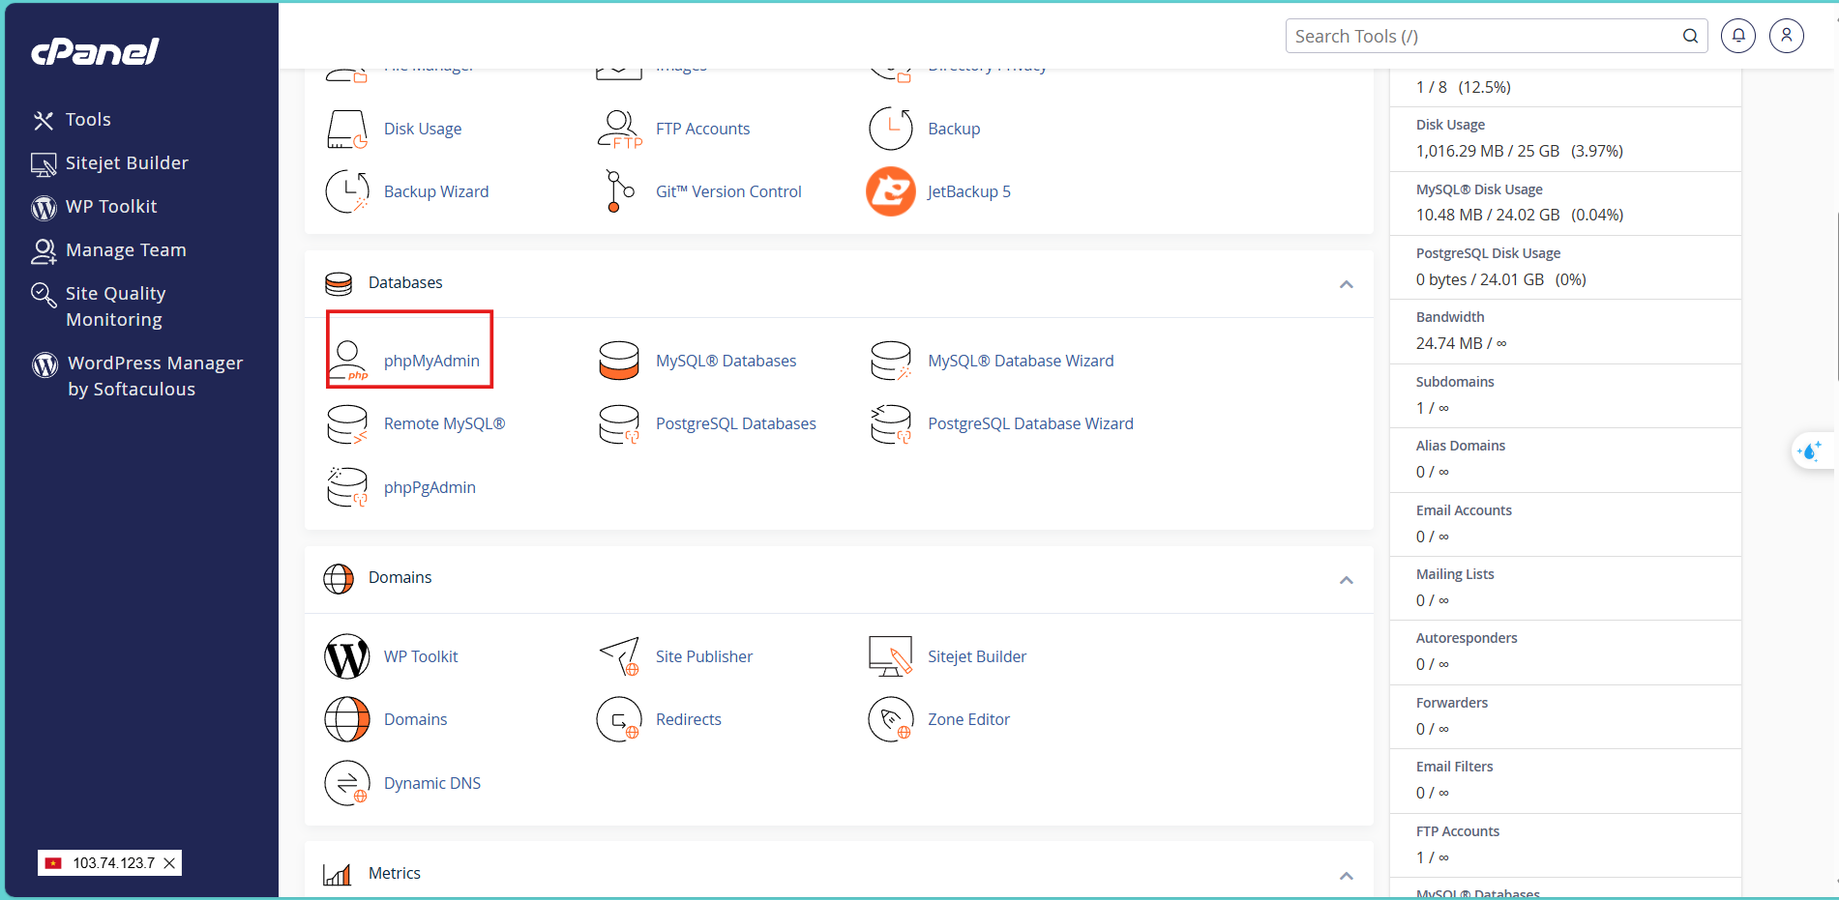
Task: Click the Dynamic DNS icon
Action: (x=347, y=783)
